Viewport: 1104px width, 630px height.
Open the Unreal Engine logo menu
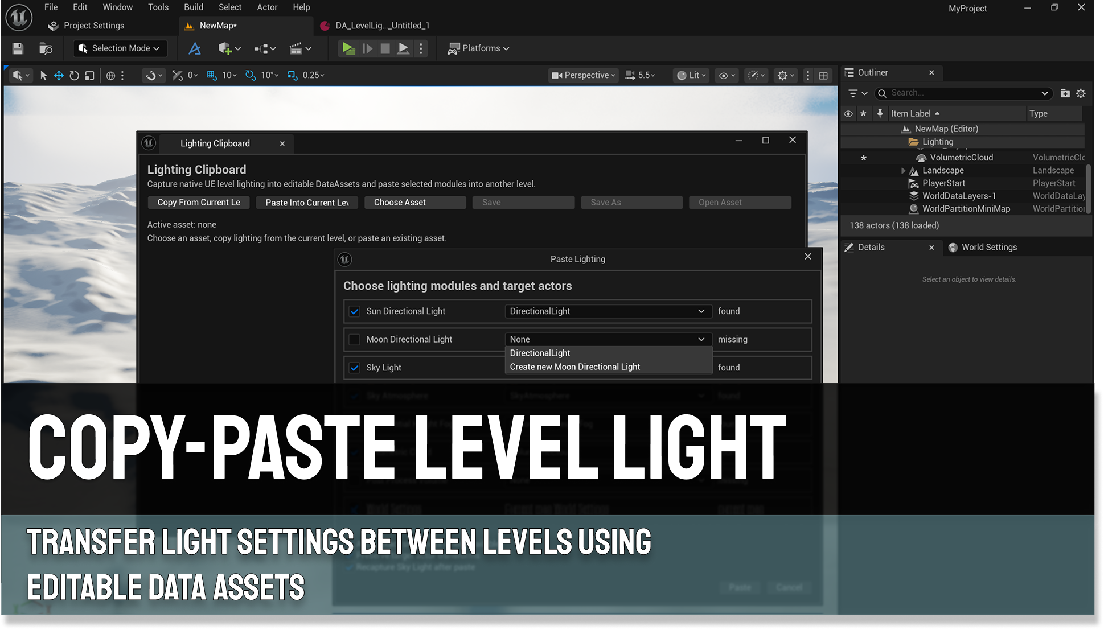[x=19, y=17]
